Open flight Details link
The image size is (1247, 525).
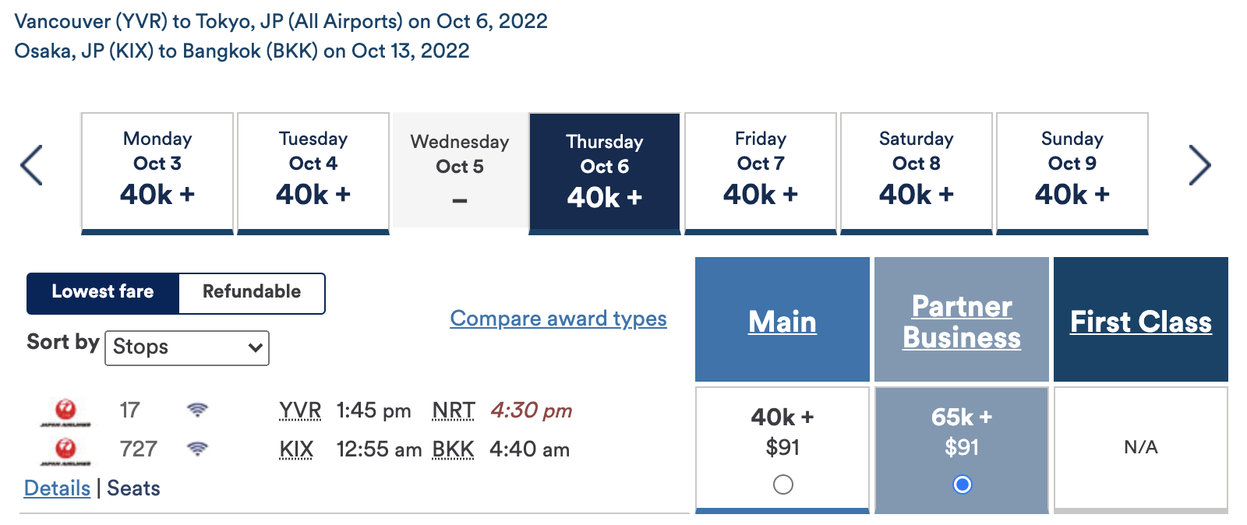tap(57, 488)
